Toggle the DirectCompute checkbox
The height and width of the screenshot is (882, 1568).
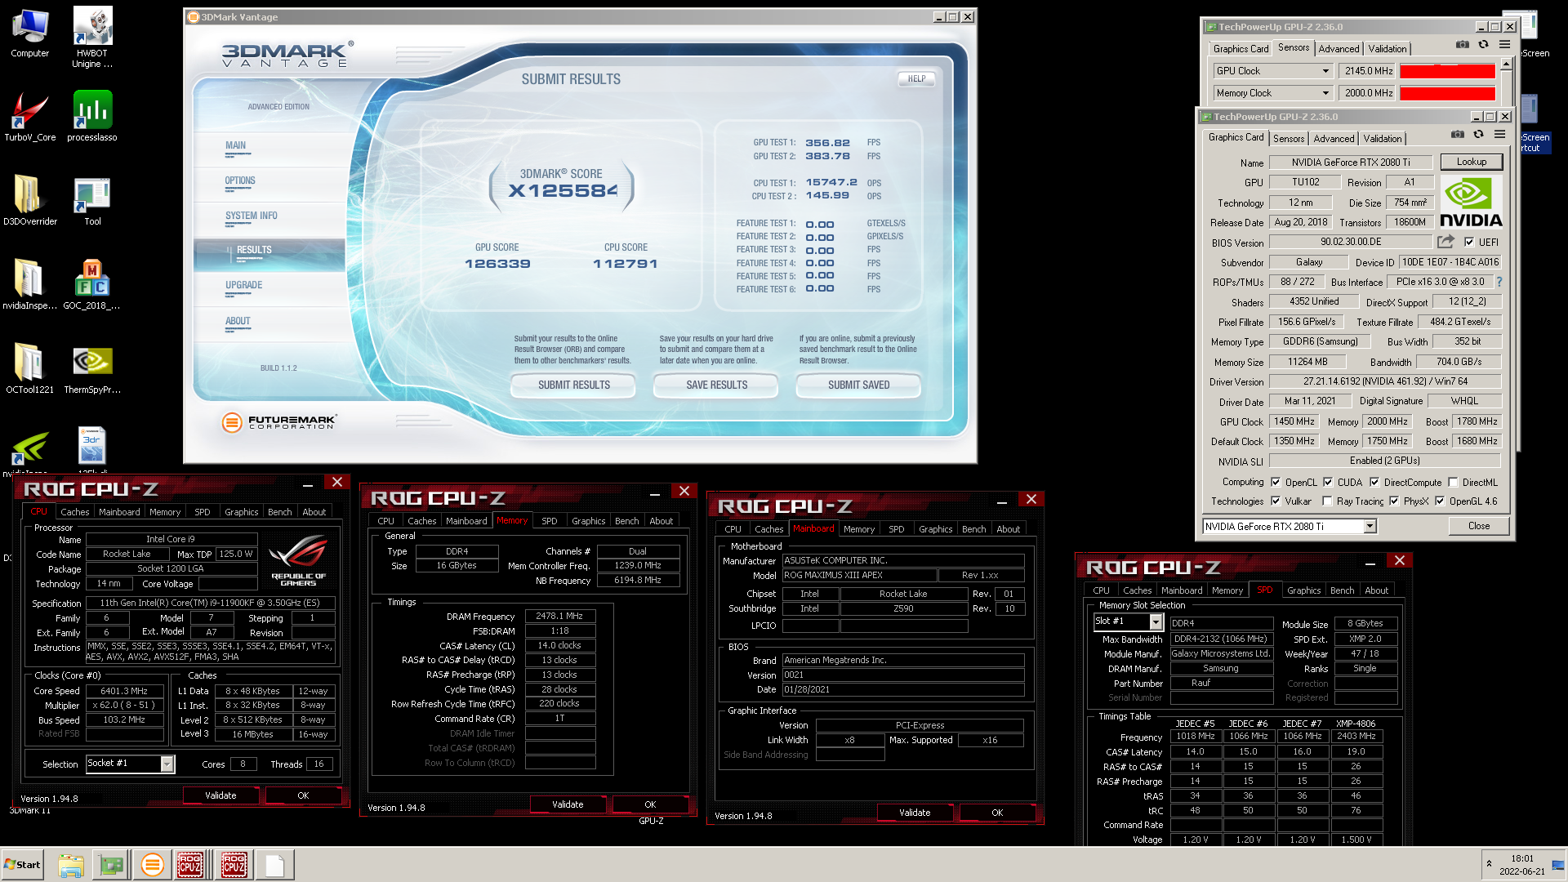coord(1374,482)
